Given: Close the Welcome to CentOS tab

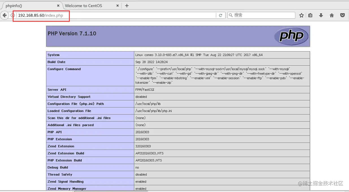Looking at the screenshot, I should point(118,6).
